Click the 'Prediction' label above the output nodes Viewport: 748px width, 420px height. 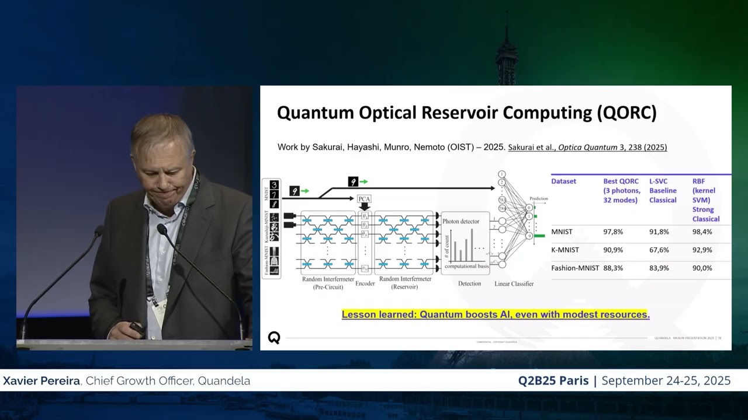[x=539, y=198]
